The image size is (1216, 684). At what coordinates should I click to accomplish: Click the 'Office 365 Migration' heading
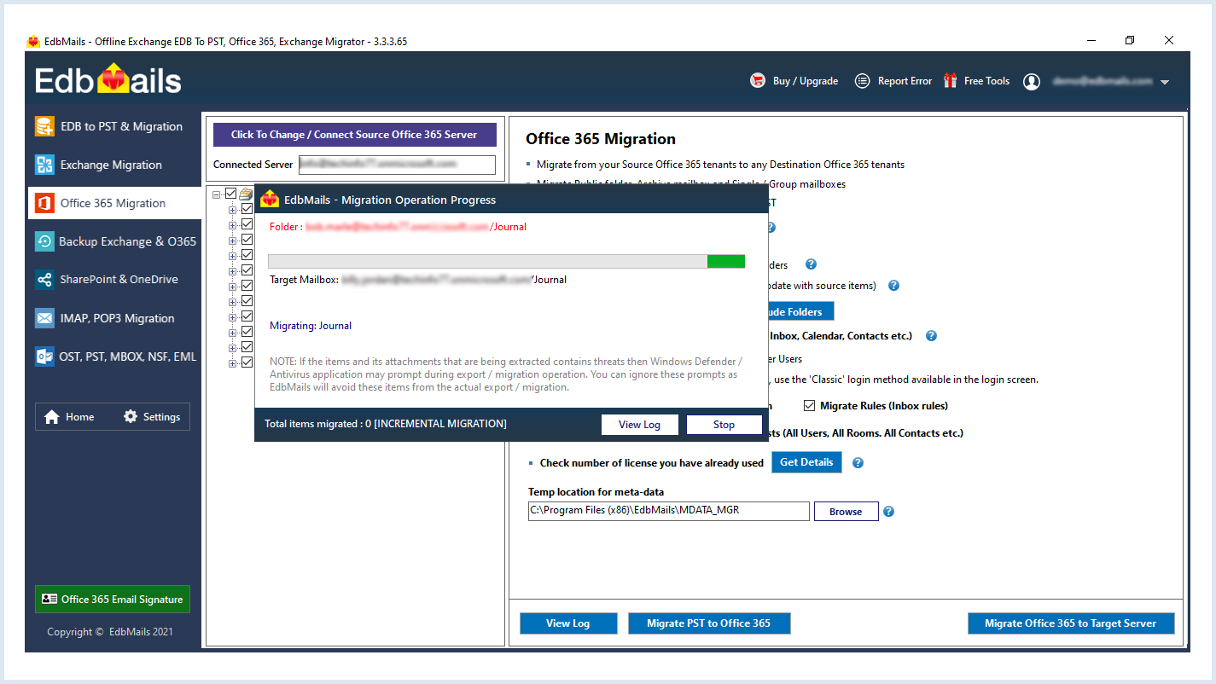point(600,139)
